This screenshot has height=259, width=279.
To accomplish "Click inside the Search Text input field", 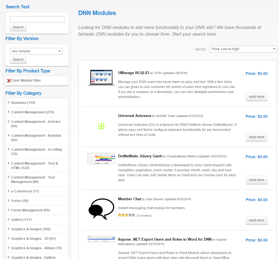I will click(x=37, y=19).
